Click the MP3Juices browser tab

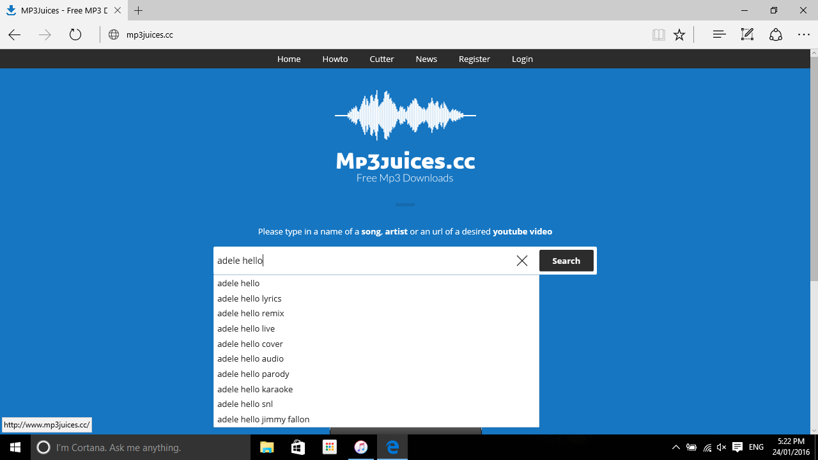click(63, 10)
